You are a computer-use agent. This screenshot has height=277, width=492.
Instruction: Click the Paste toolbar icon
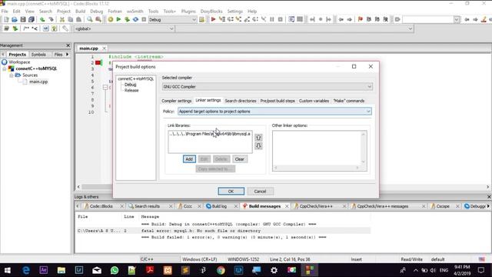pos(78,19)
